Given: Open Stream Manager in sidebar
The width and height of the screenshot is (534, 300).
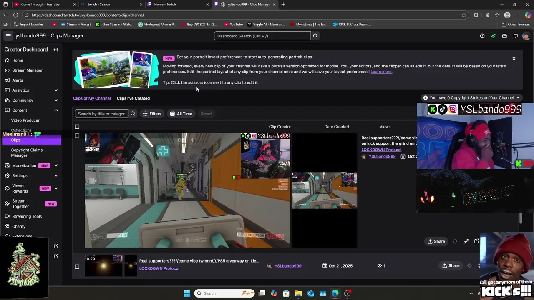Looking at the screenshot, I should pyautogui.click(x=28, y=70).
